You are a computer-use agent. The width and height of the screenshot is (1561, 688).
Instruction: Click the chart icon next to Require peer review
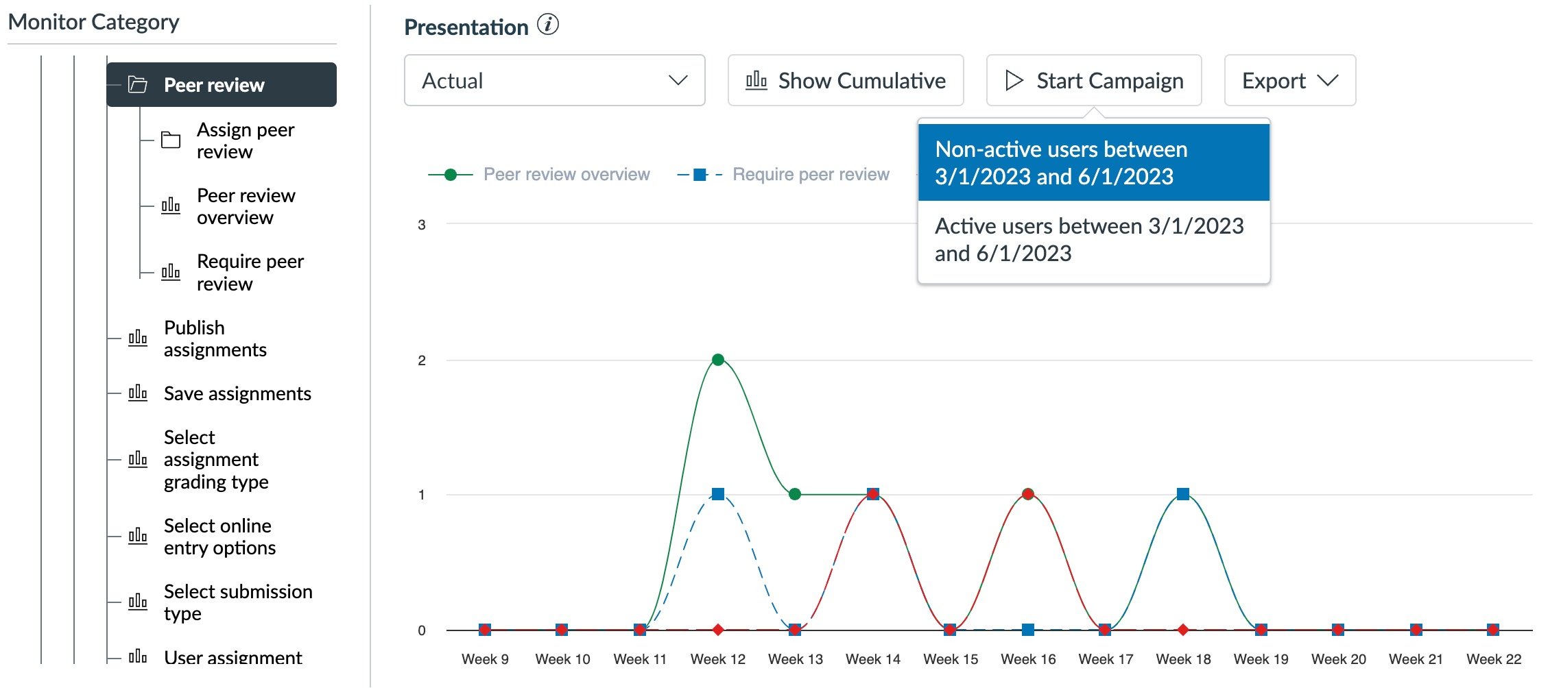(x=172, y=271)
